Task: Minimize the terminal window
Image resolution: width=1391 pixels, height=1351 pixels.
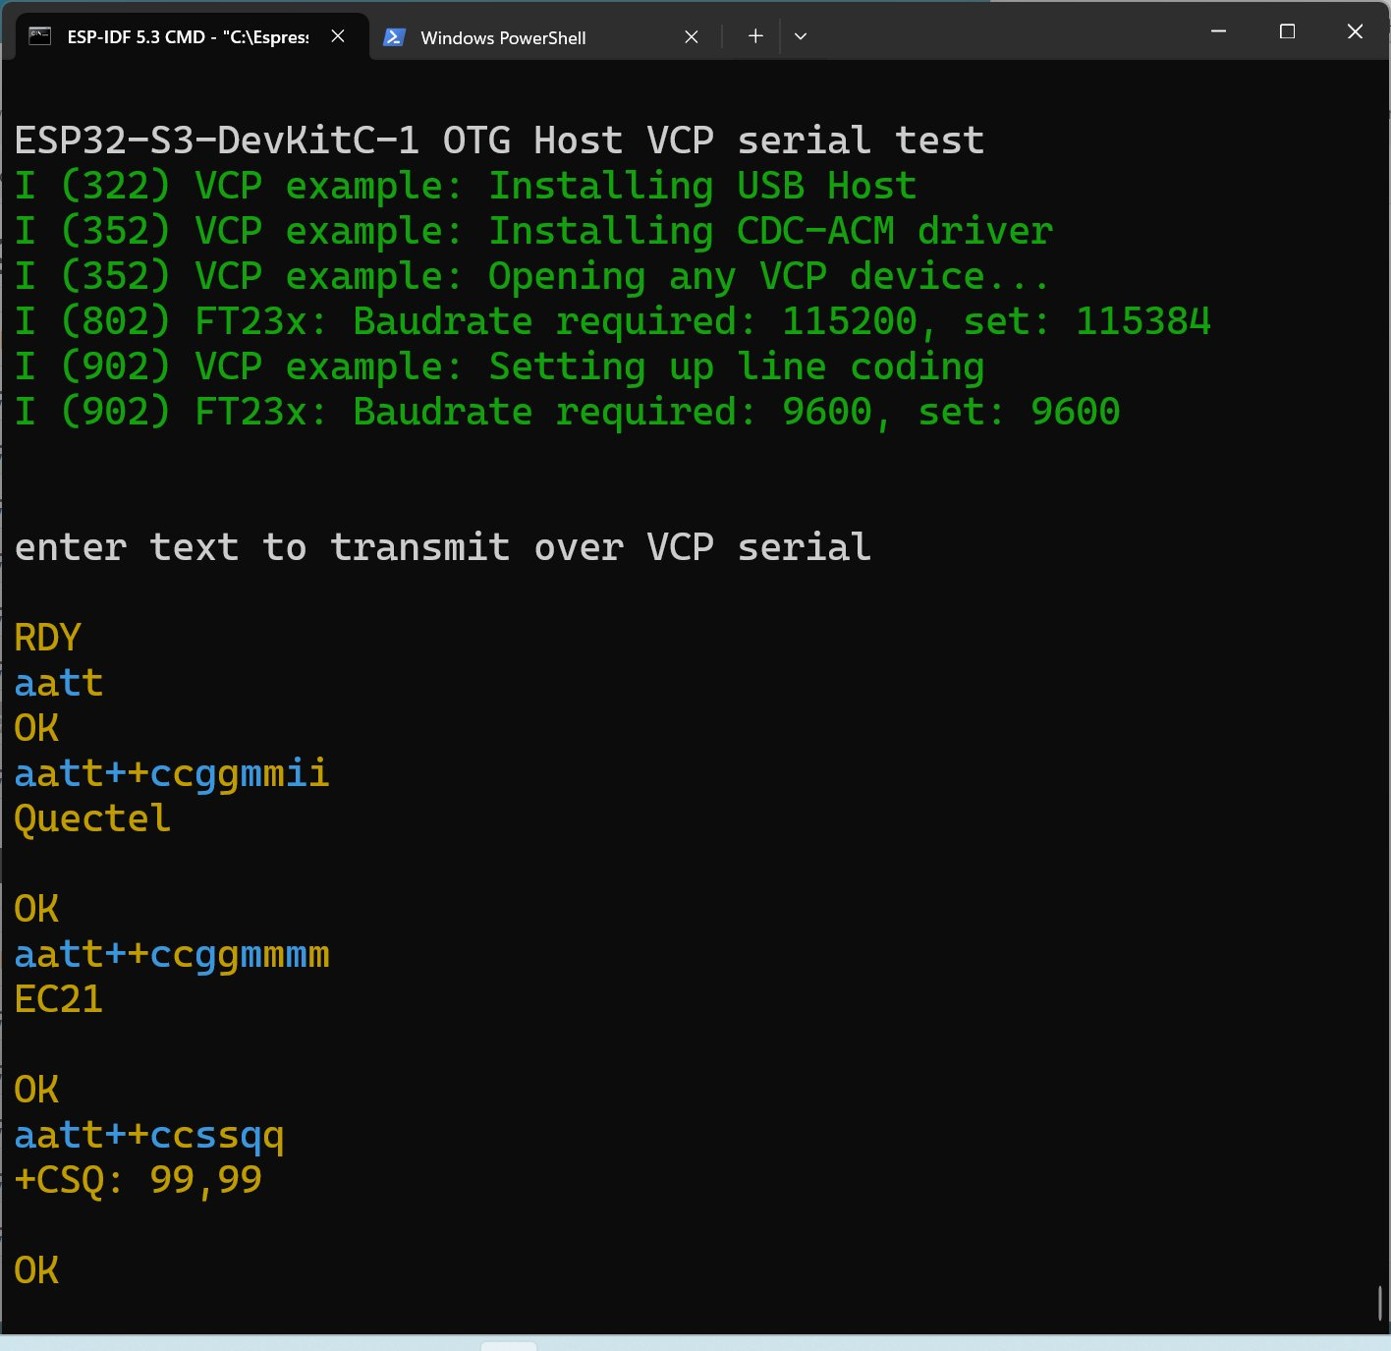Action: point(1219,31)
